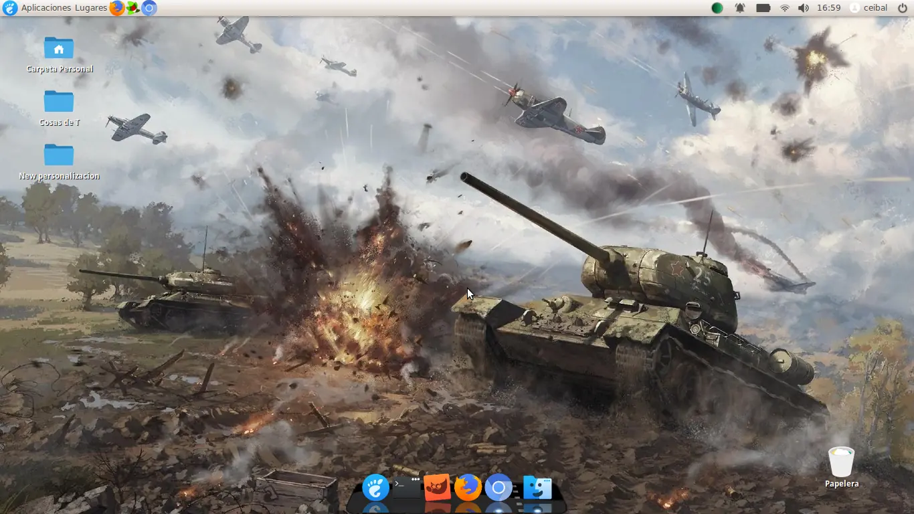The width and height of the screenshot is (914, 514).
Task: Select the Papelera trash icon on the desktop
Action: pos(841,462)
